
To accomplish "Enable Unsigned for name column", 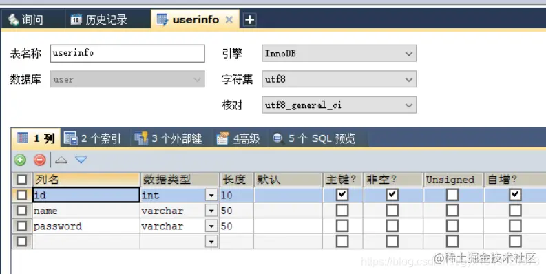I will coord(452,210).
